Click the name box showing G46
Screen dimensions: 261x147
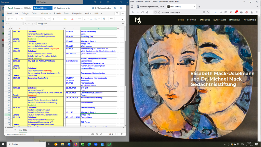coord(14,24)
